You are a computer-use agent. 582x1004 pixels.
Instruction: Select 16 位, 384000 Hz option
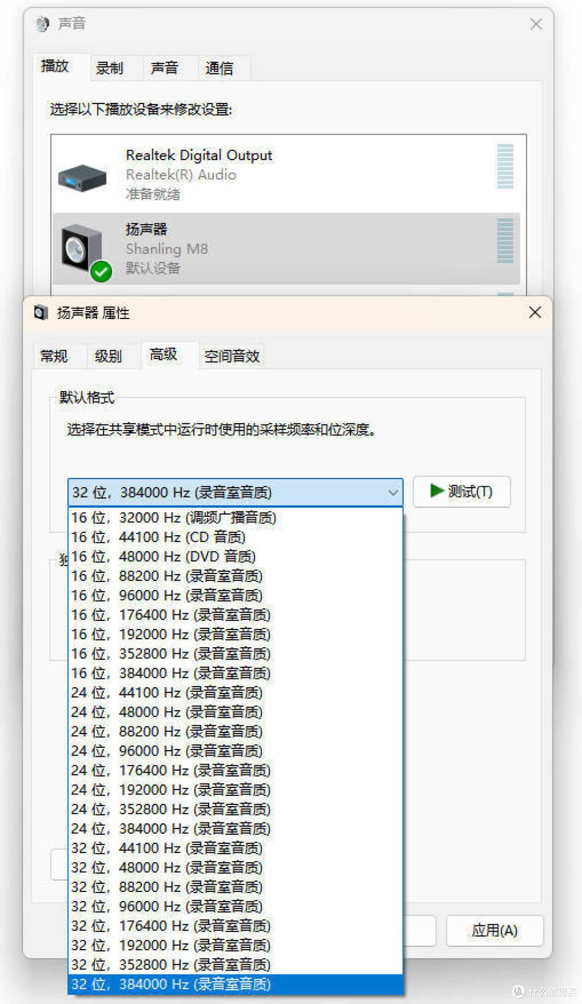235,673
